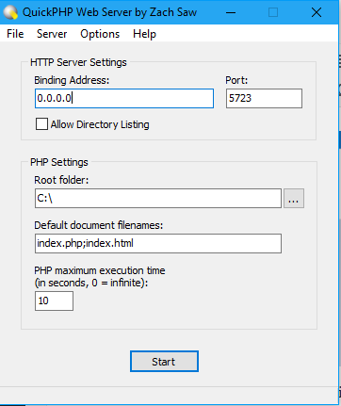Select the Root folder path field
This screenshot has width=341, height=406.
pyautogui.click(x=158, y=199)
